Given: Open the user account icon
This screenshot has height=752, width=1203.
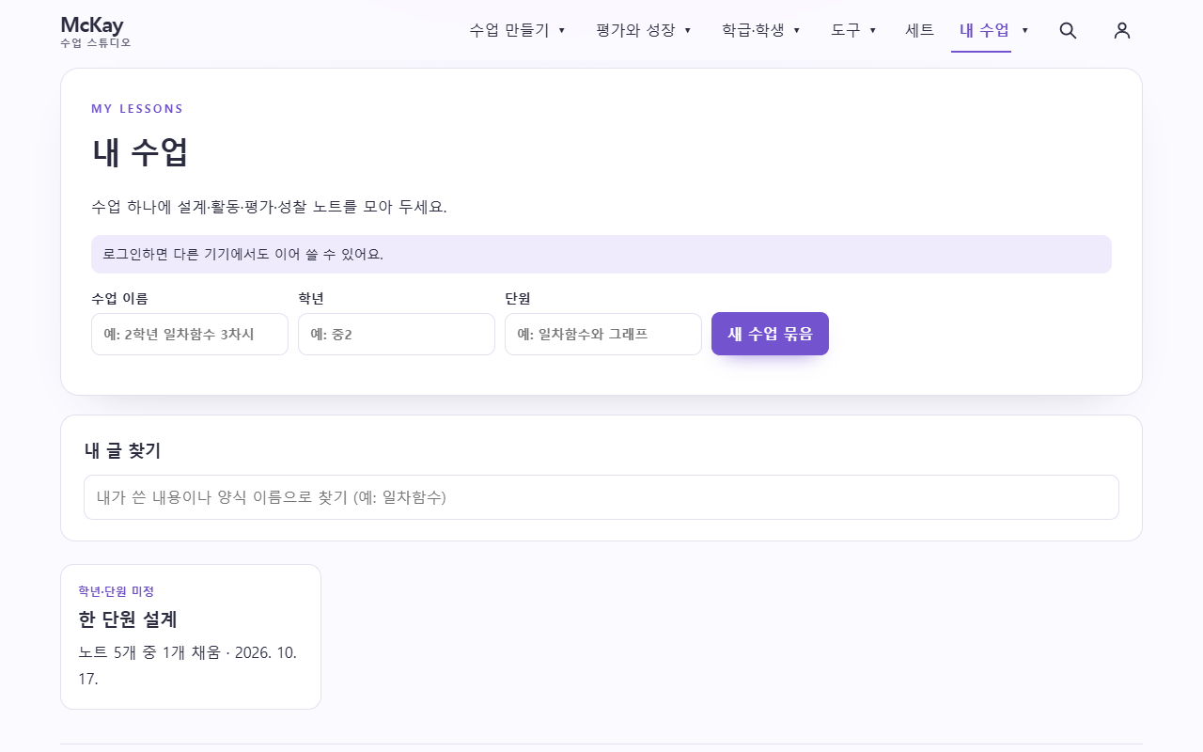Looking at the screenshot, I should [x=1122, y=30].
